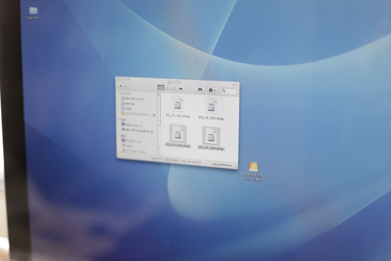Viewport: 391px width, 261px height.
Task: Collapse the 共有 section in the sidebar
Action: click(x=119, y=119)
